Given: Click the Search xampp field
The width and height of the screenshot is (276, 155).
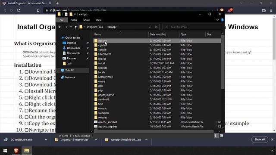Looking at the screenshot, I should [x=192, y=27].
